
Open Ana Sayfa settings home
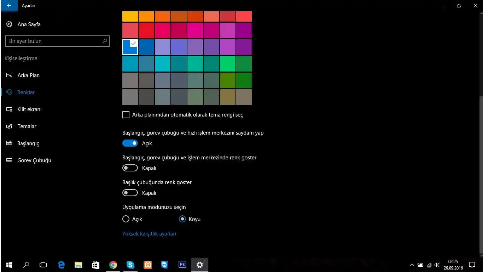(x=29, y=24)
